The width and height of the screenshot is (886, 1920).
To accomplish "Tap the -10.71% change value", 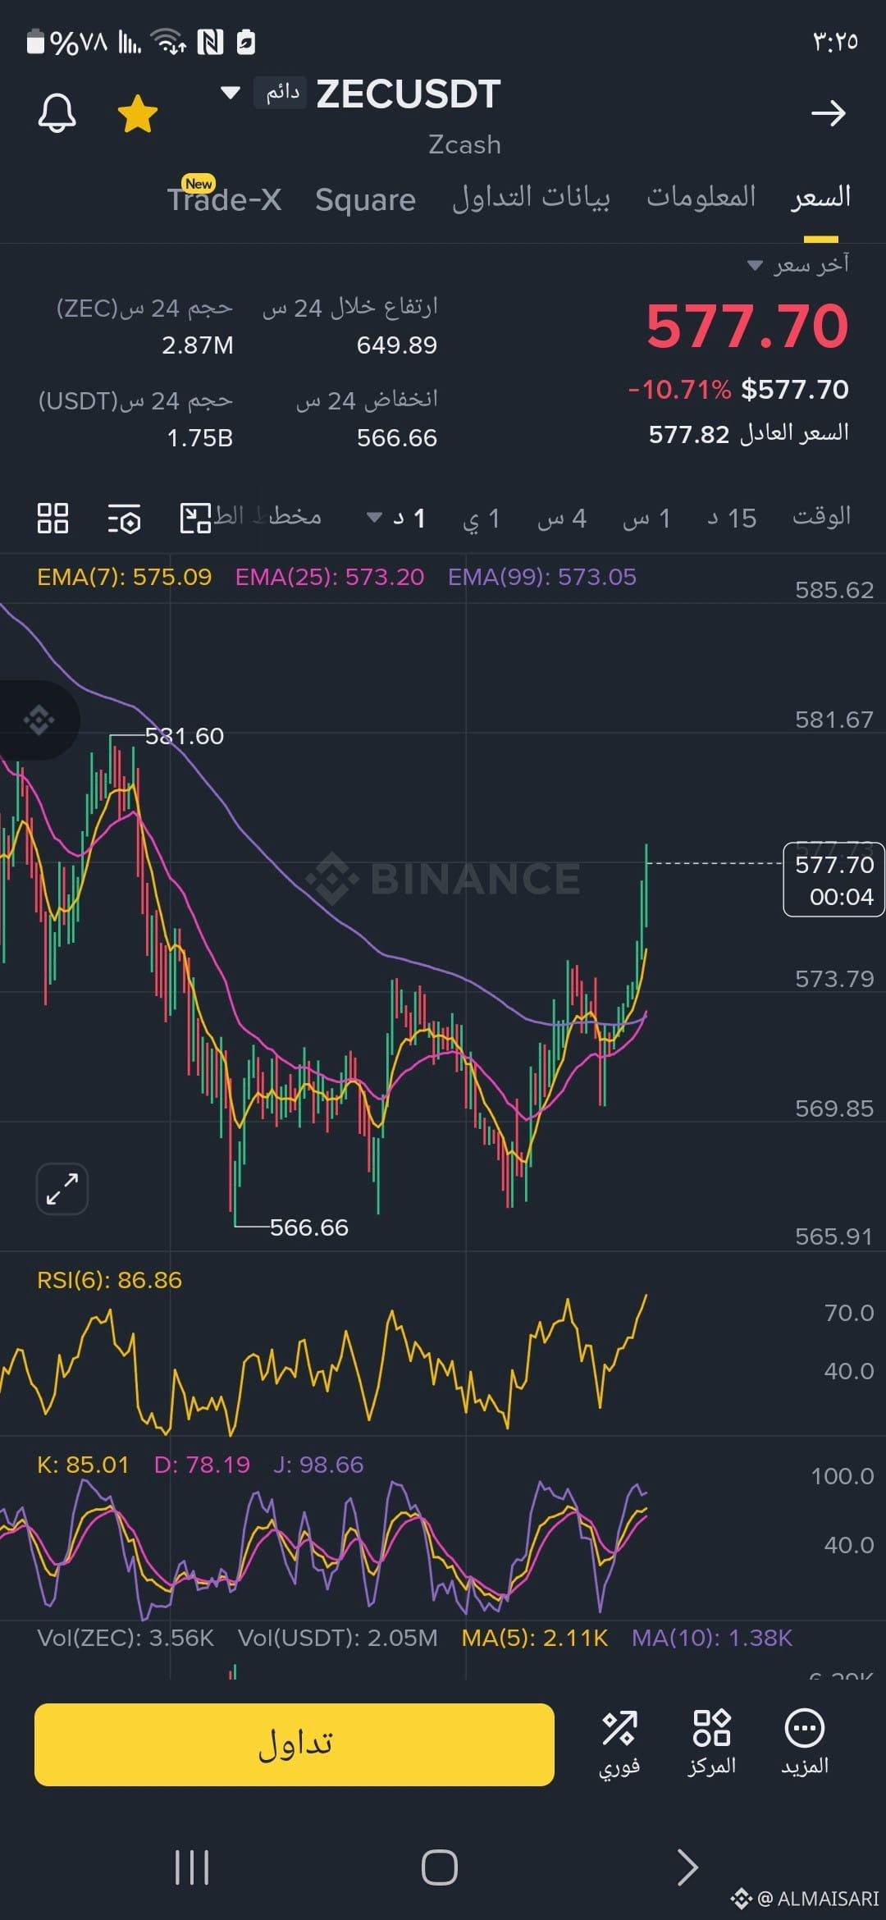I will pos(679,389).
